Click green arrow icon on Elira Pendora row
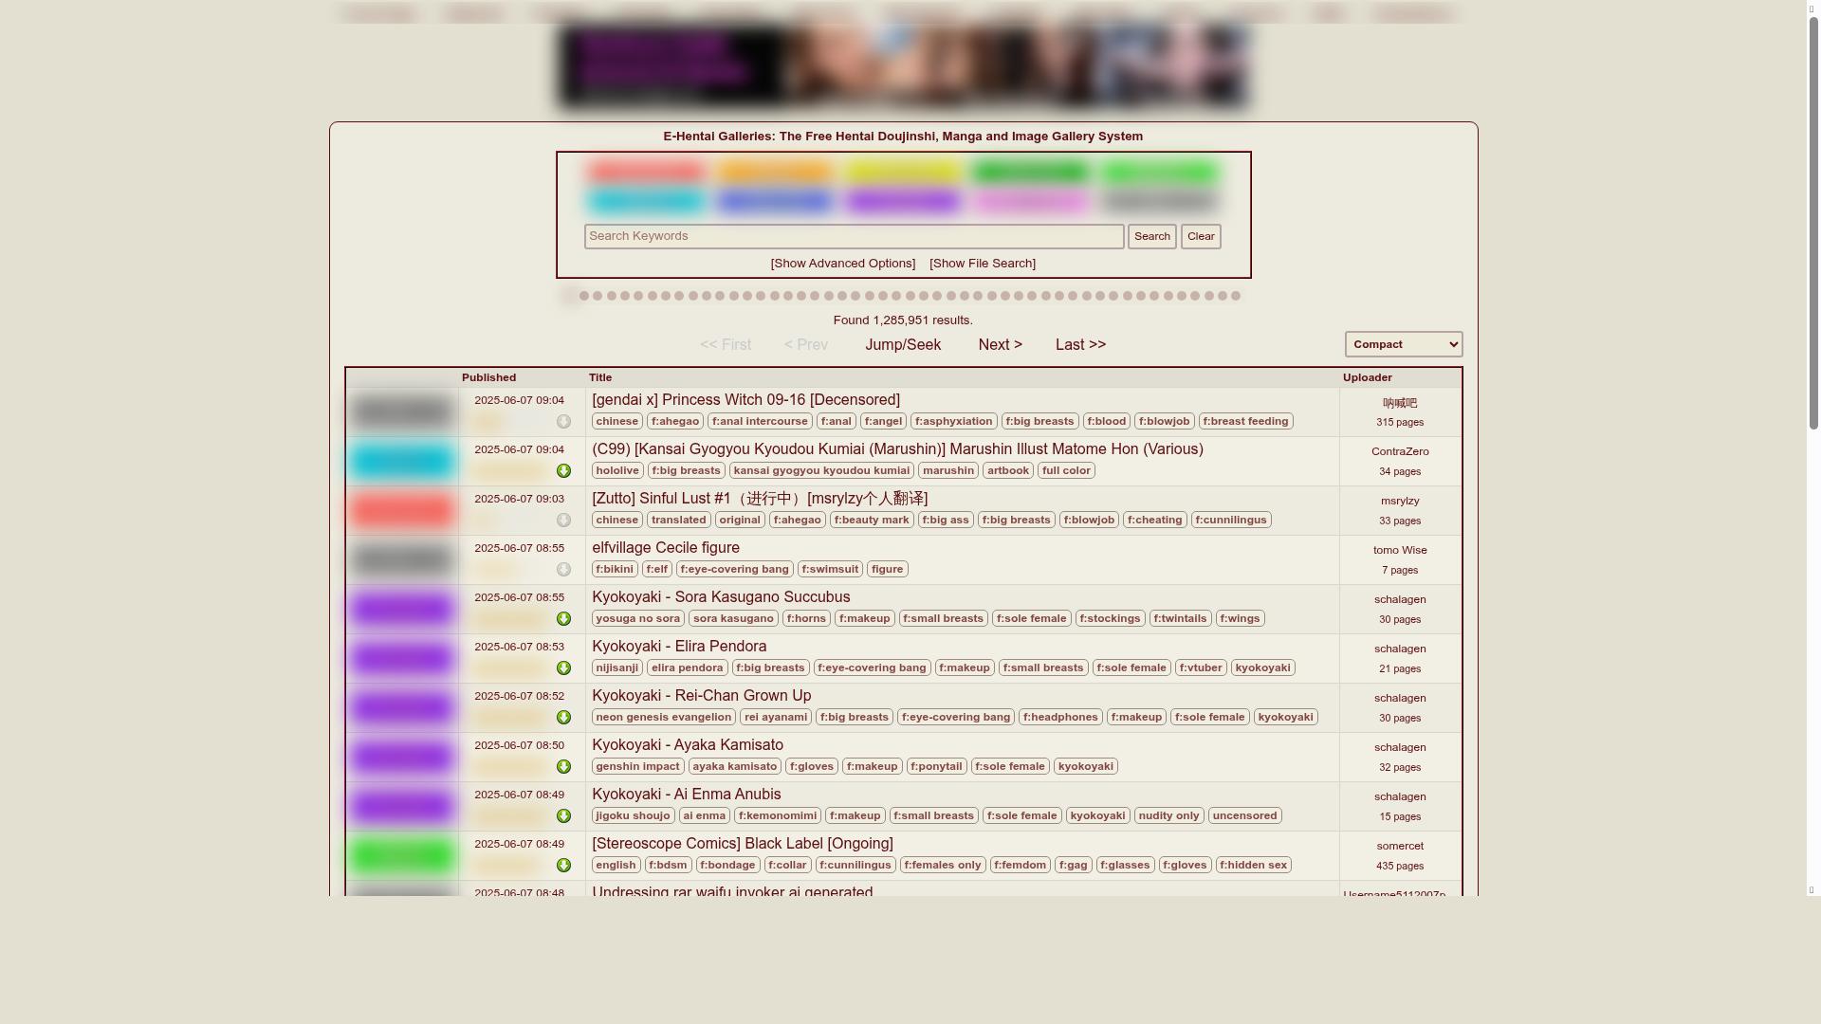Image resolution: width=1821 pixels, height=1024 pixels. 563,668
